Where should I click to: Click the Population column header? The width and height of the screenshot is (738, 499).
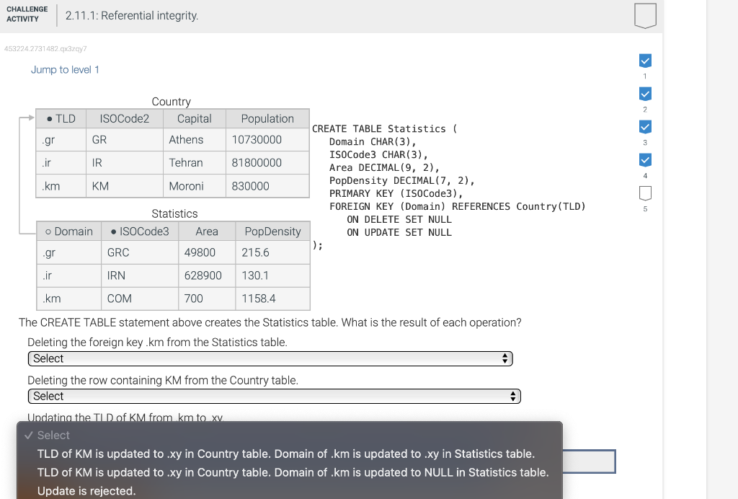267,119
